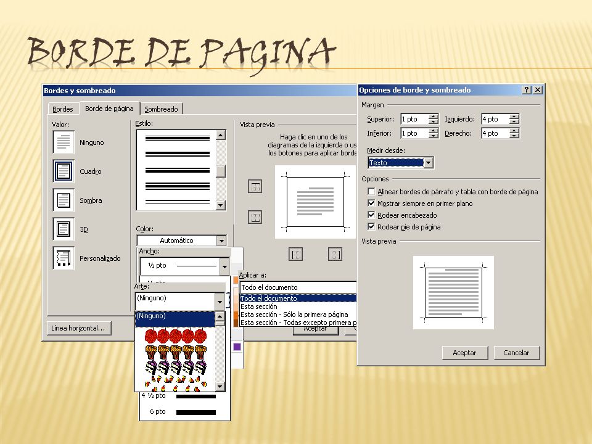Toggle right border button below preview

[335, 254]
